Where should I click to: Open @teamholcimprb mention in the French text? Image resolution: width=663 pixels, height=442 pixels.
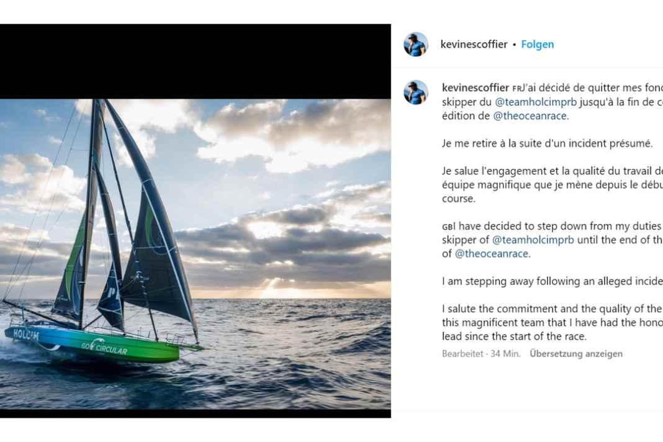tap(535, 101)
